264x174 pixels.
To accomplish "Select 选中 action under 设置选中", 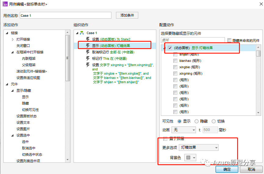I will click(x=25, y=142).
